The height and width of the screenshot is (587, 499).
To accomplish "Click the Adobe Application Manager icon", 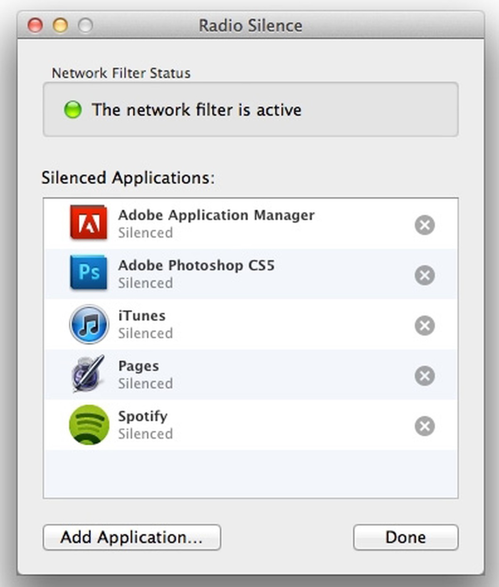I will [88, 224].
